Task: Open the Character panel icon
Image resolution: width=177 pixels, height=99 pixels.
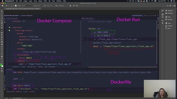Action: point(163,21)
